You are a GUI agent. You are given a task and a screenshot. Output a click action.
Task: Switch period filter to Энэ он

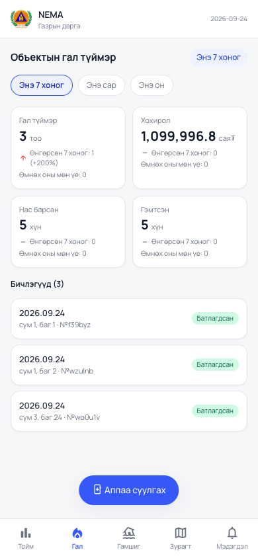tap(151, 85)
